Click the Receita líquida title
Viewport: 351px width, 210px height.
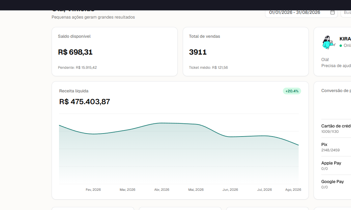click(x=74, y=91)
